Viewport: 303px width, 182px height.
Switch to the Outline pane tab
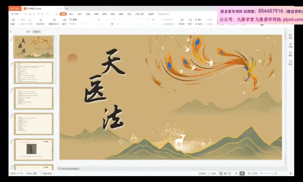coord(28,32)
